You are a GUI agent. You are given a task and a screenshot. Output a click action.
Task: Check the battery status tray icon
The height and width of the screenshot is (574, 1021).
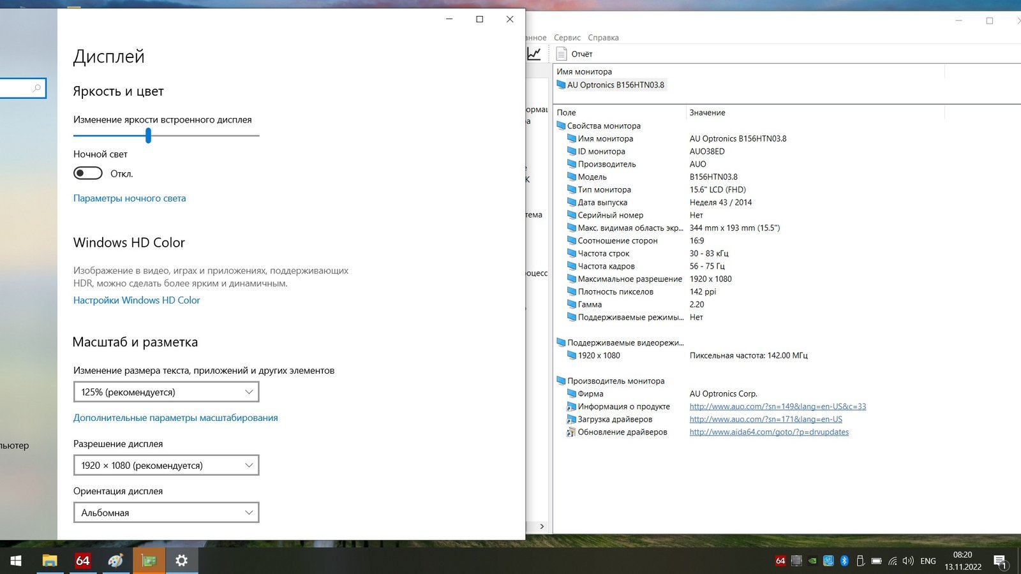click(877, 561)
